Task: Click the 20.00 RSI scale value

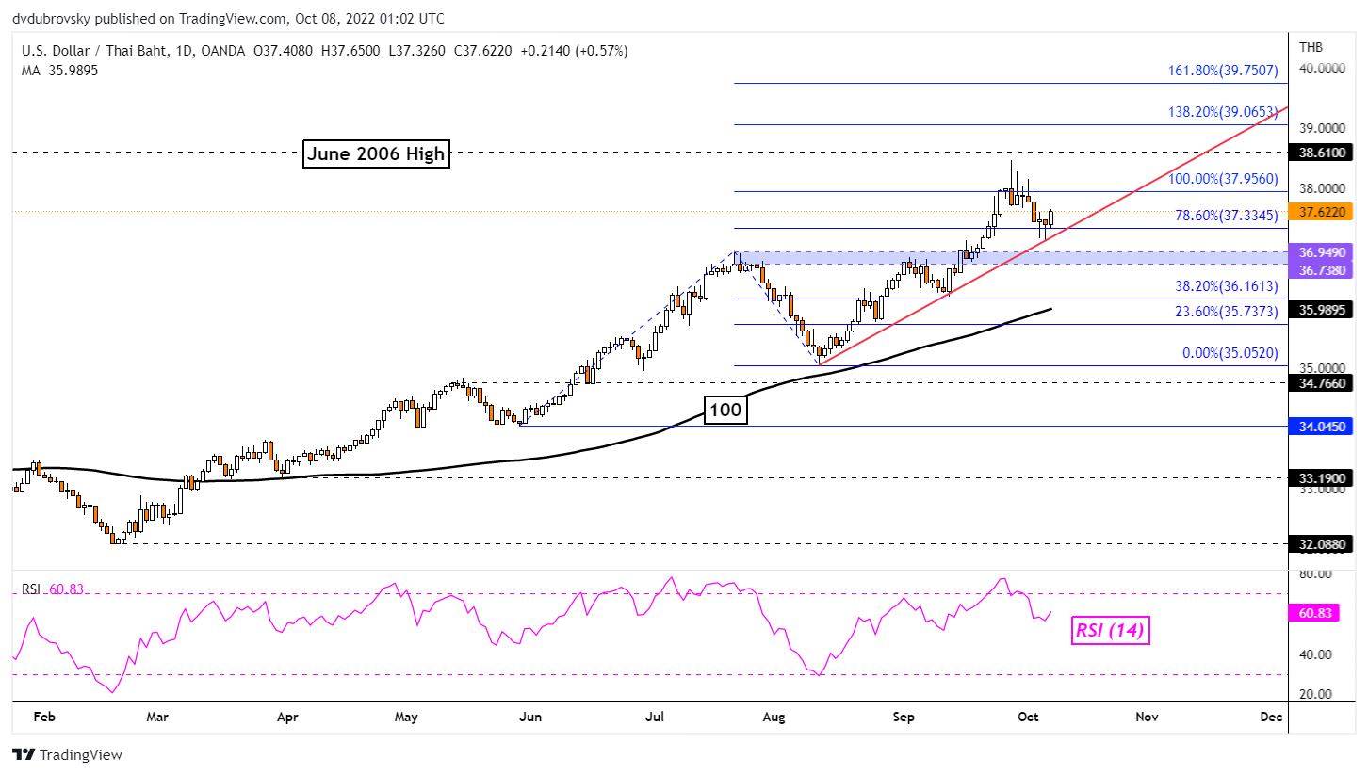Action: pos(1313,694)
